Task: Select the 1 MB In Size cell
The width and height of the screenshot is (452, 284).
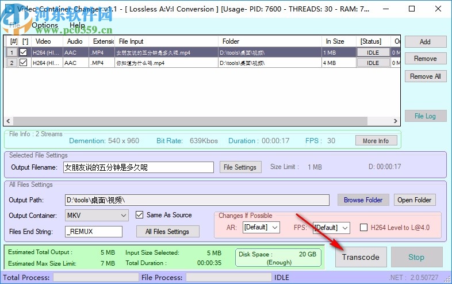Action: click(339, 52)
